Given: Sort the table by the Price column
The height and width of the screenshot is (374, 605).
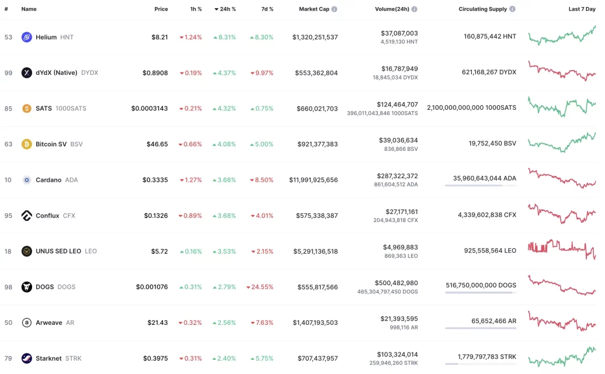Looking at the screenshot, I should click(x=161, y=9).
